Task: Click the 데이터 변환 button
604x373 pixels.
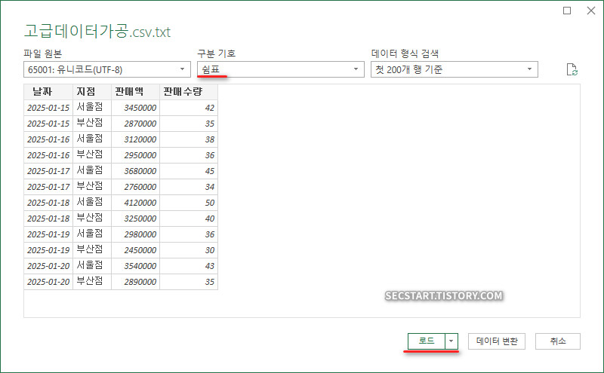Action: tap(497, 341)
